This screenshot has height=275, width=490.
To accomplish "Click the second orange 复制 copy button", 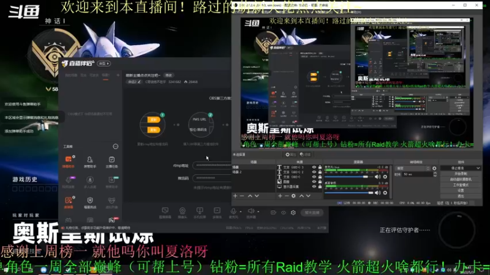I will [153, 130].
